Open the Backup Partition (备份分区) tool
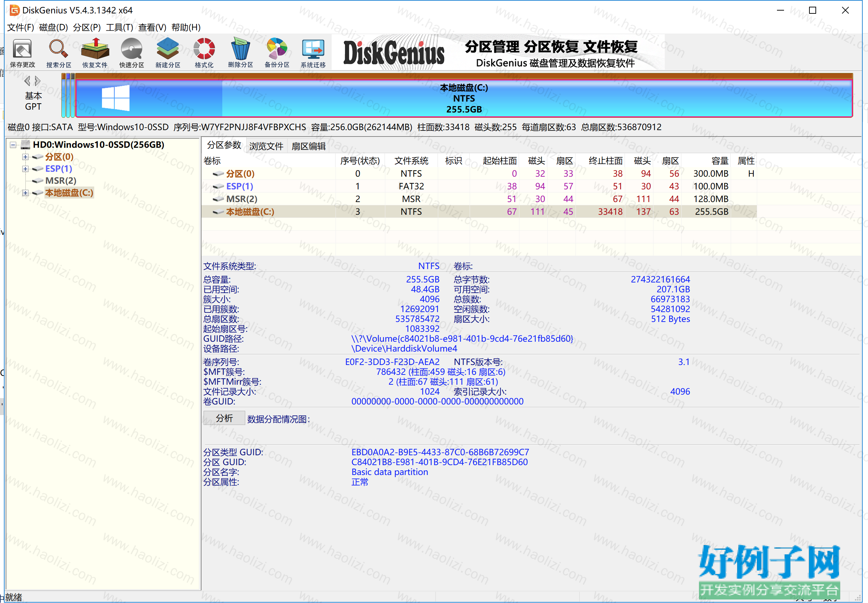Viewport: 868px width, 603px height. pyautogui.click(x=277, y=53)
